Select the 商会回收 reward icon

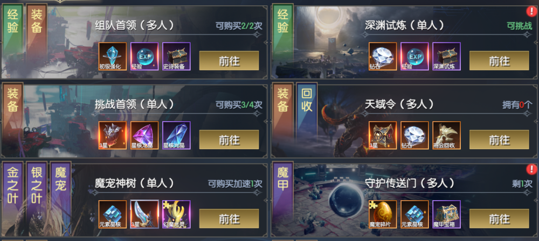[446, 135]
